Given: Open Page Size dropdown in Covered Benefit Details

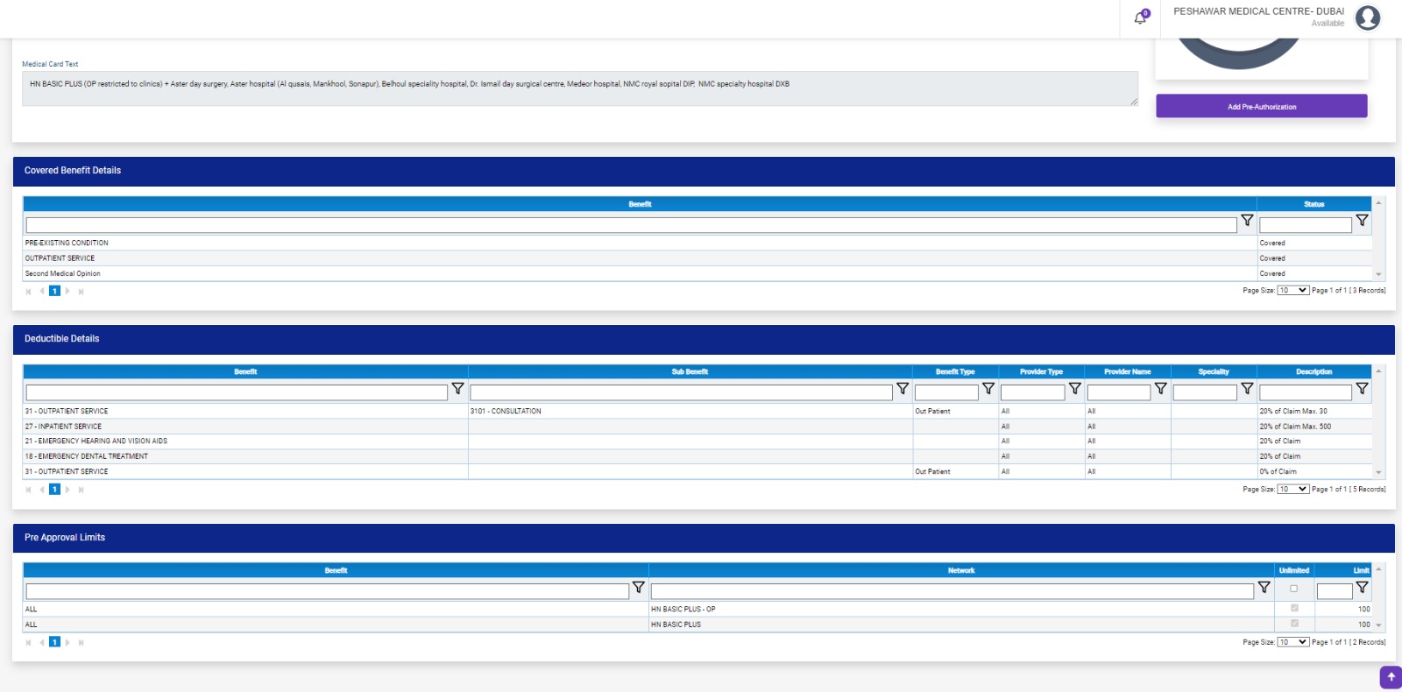Looking at the screenshot, I should click(x=1292, y=291).
